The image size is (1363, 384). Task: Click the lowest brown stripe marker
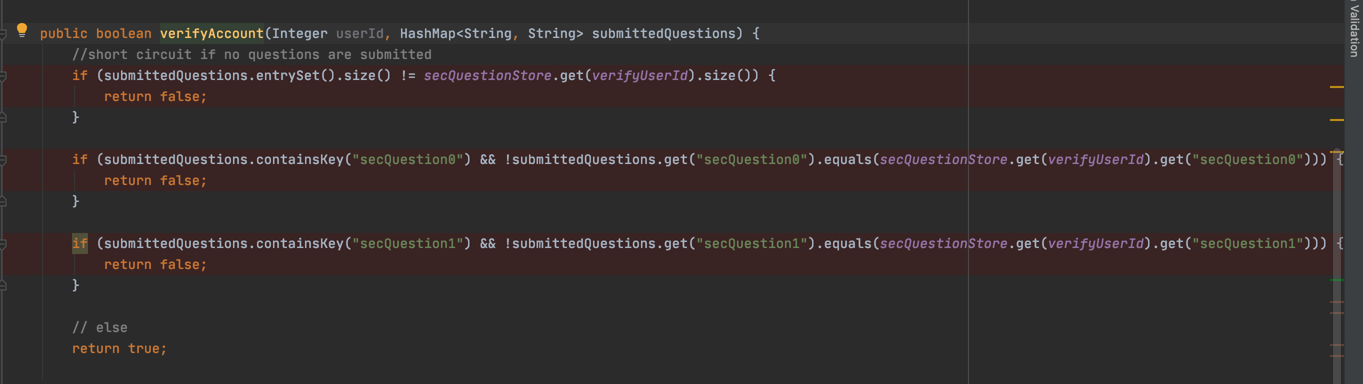1336,356
